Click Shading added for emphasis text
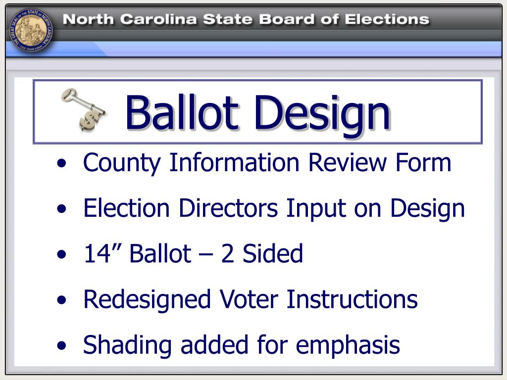The image size is (507, 380). point(242,345)
